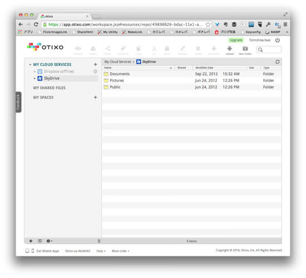Click the MAMP bookmark
This screenshot has height=278, width=306.
(x=273, y=32)
